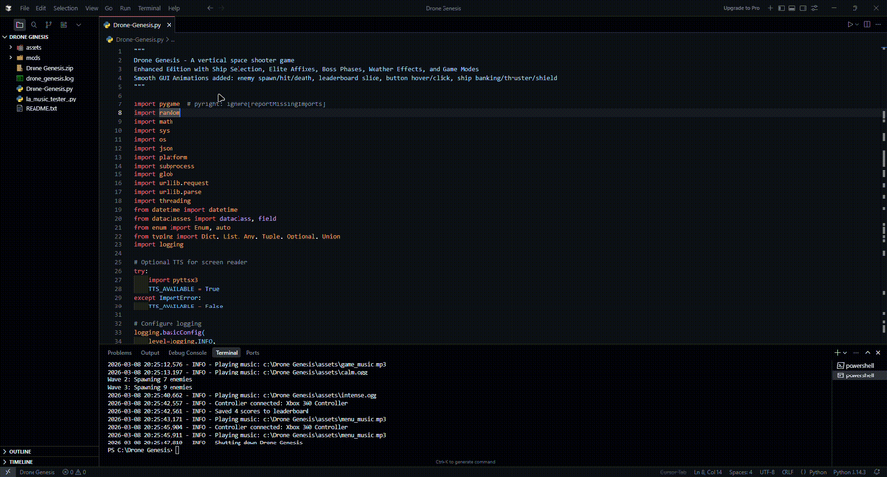The width and height of the screenshot is (887, 477).
Task: Select the Terminal panel tab
Action: [227, 353]
